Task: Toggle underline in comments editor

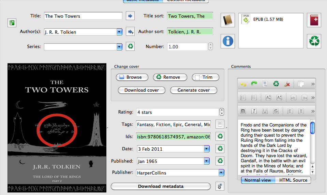Action: click(x=265, y=111)
